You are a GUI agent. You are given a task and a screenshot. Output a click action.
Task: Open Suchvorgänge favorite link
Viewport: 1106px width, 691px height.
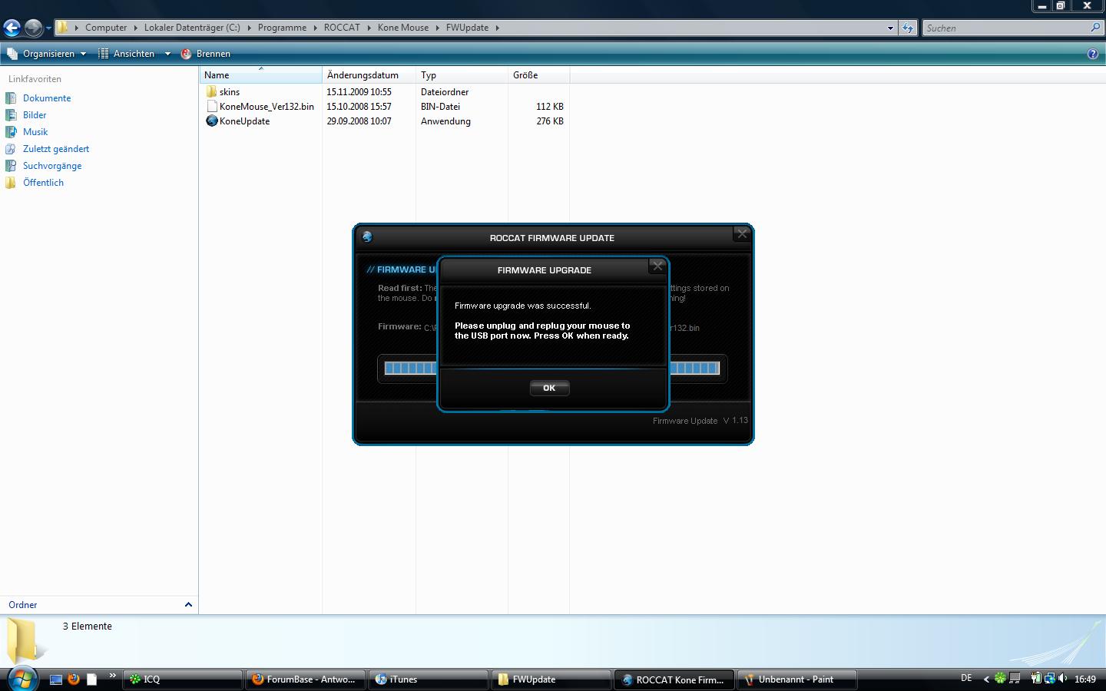coord(52,166)
